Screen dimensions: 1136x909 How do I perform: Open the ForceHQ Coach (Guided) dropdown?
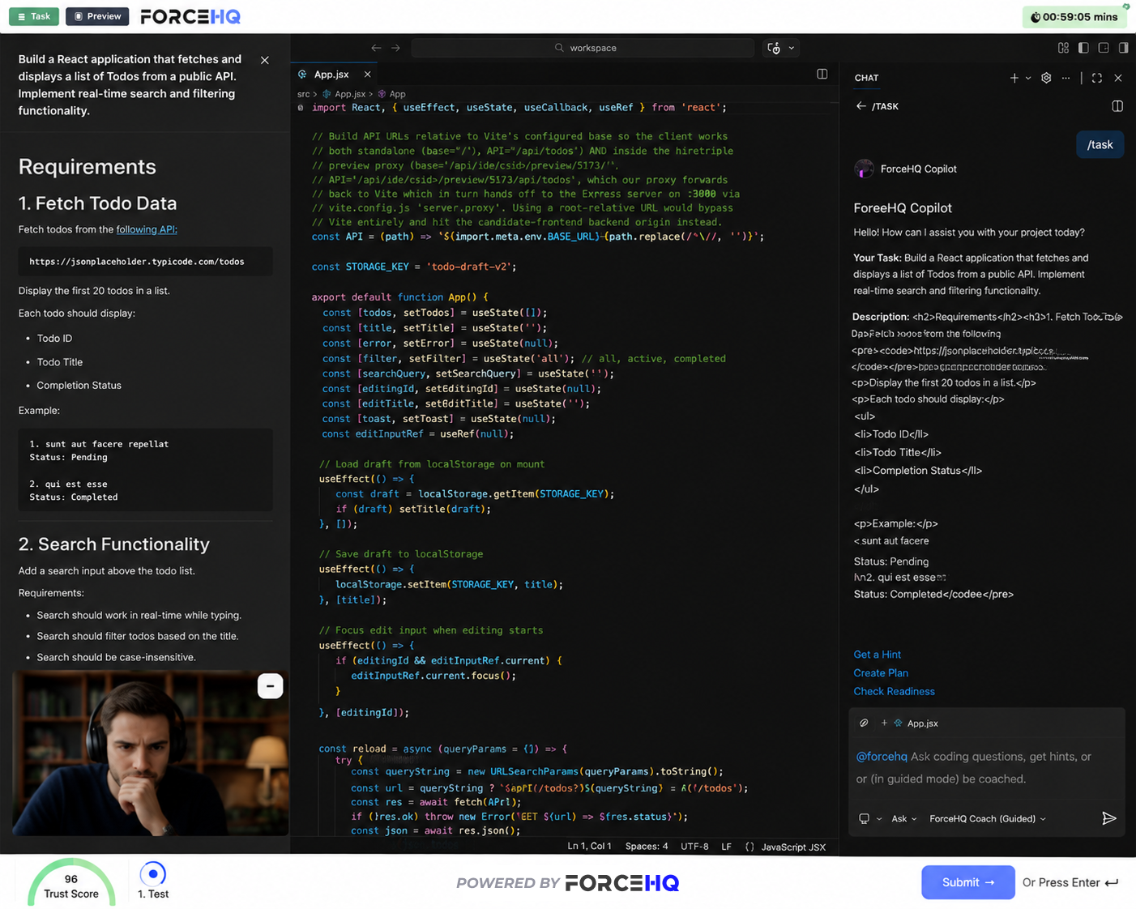[988, 819]
